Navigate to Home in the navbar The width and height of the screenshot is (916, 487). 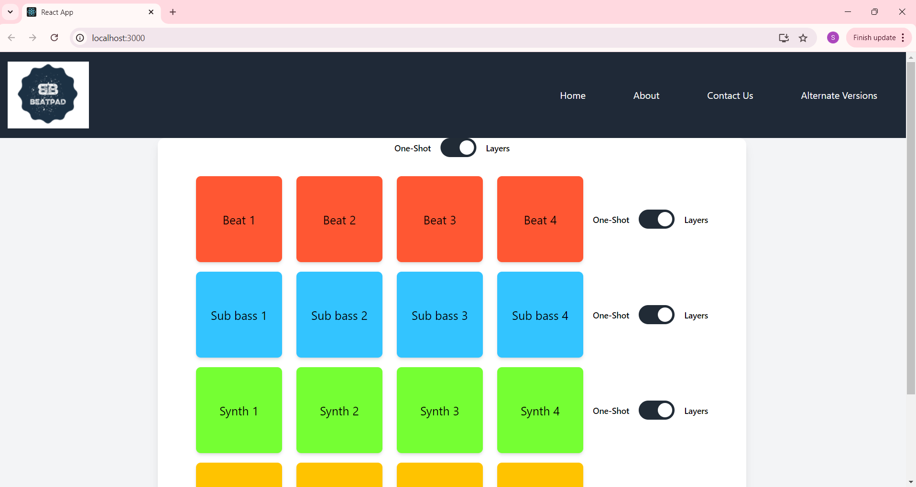[x=573, y=95]
